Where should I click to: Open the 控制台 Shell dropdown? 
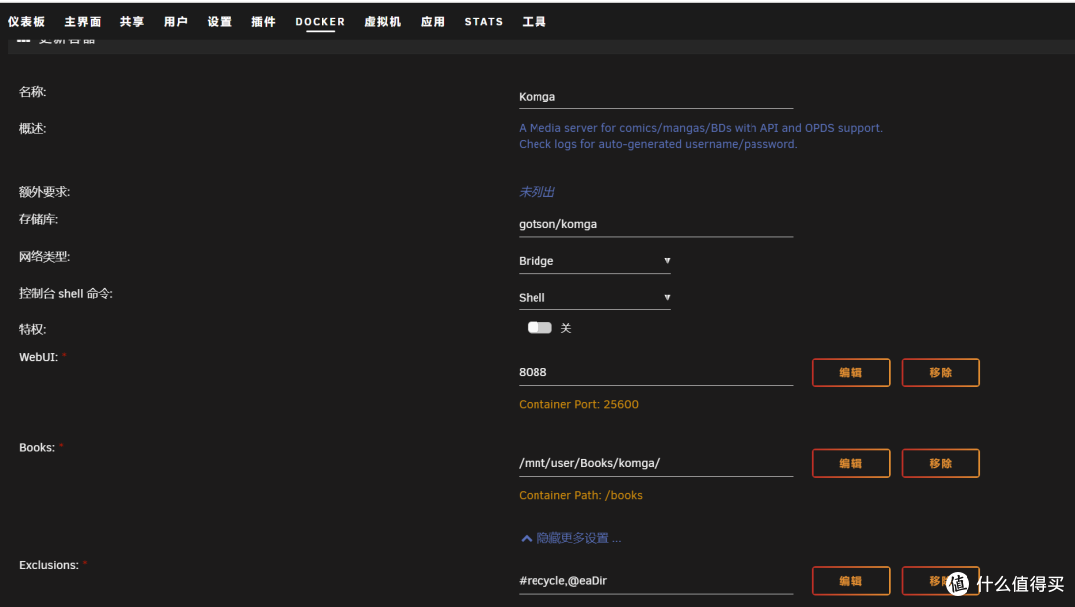coord(594,298)
